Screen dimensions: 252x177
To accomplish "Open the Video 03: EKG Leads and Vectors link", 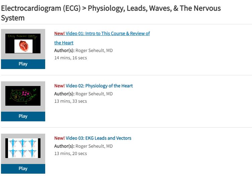I will pos(98,138).
